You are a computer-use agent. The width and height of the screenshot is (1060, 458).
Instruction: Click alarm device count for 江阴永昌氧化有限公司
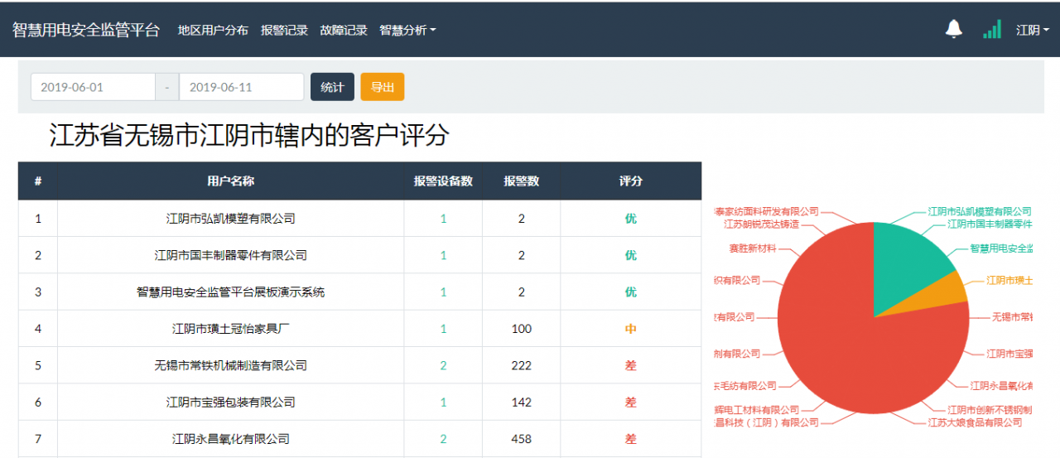(x=443, y=439)
